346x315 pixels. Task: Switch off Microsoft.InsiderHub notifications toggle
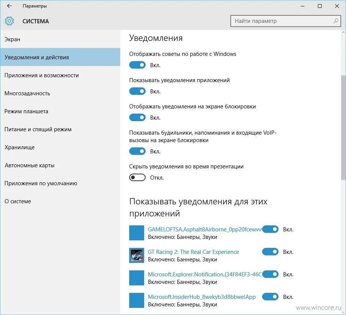[x=270, y=297]
